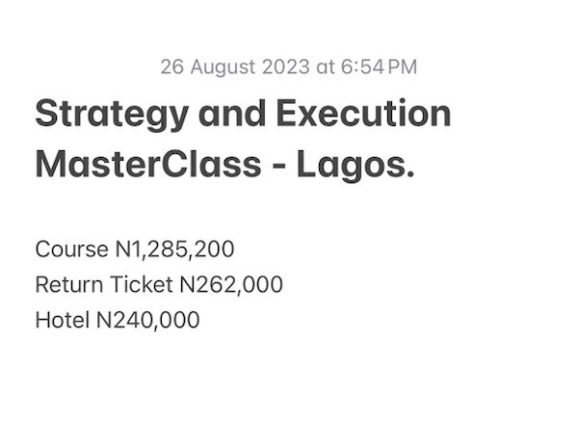
Task: Click the amount N1,285,200
Action: click(174, 249)
